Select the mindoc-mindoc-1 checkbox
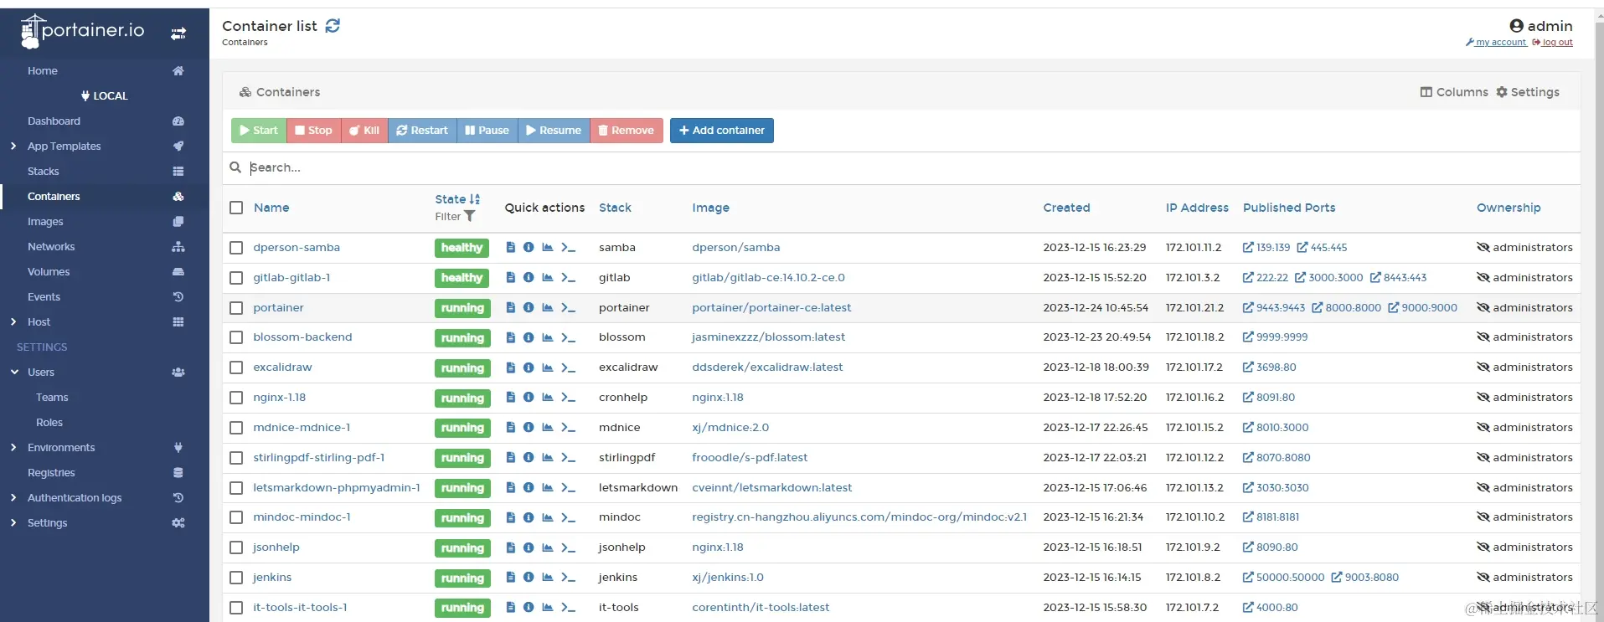 (x=236, y=517)
